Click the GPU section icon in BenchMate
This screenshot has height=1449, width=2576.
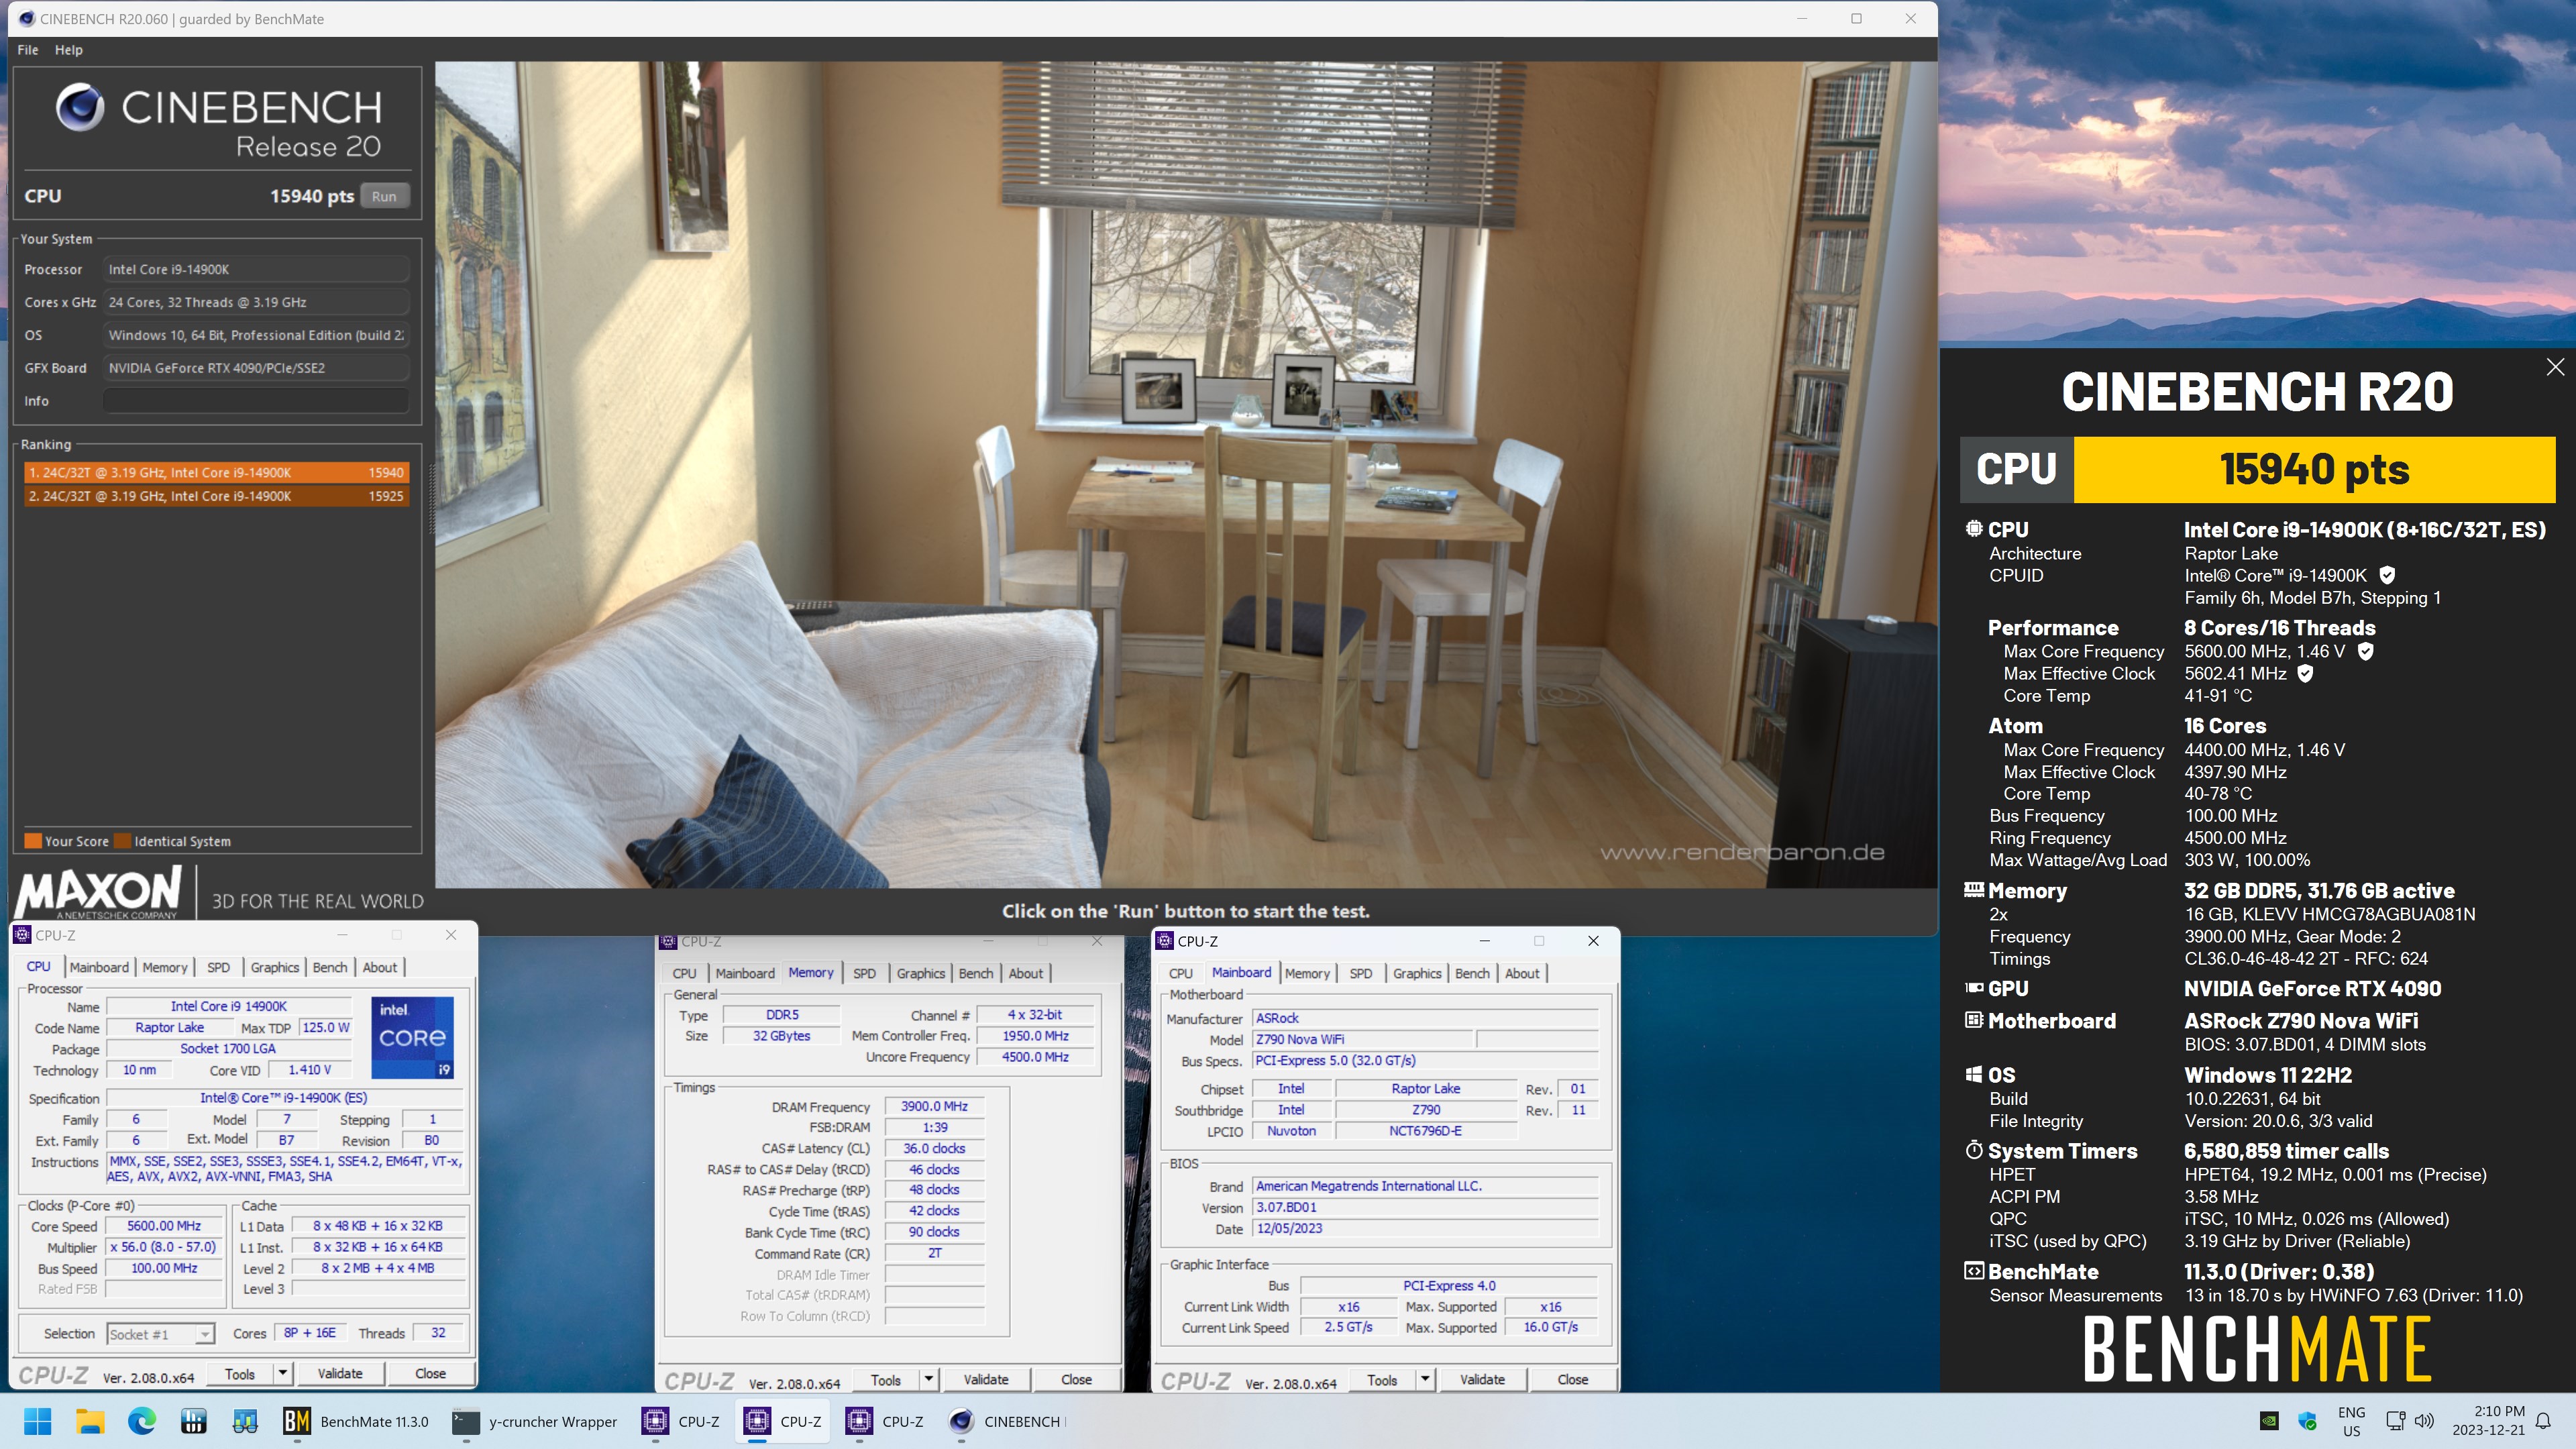[x=1974, y=988]
